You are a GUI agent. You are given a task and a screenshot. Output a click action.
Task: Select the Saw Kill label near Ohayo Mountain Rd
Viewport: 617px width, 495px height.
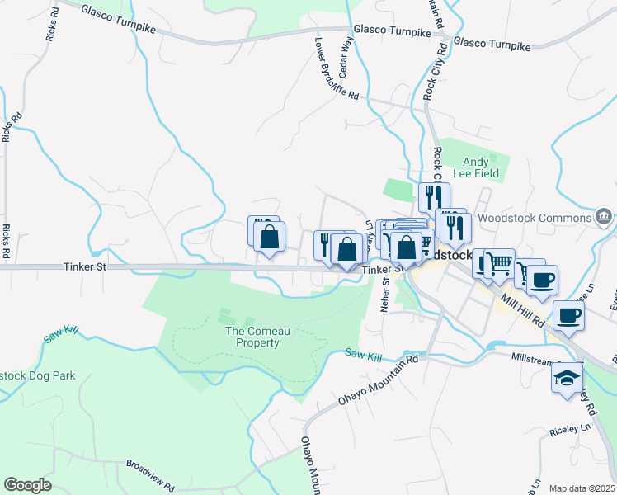click(363, 355)
